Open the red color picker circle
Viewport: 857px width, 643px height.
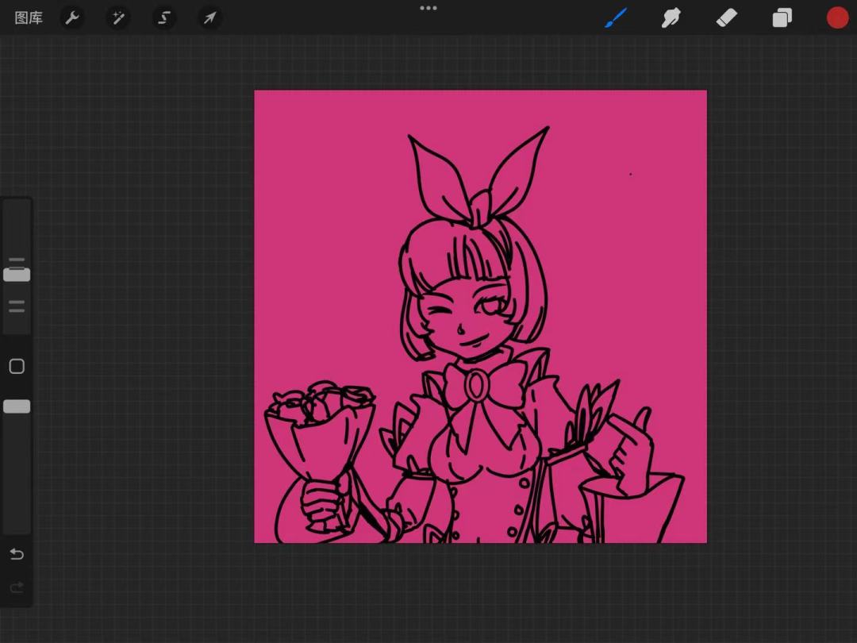[837, 18]
